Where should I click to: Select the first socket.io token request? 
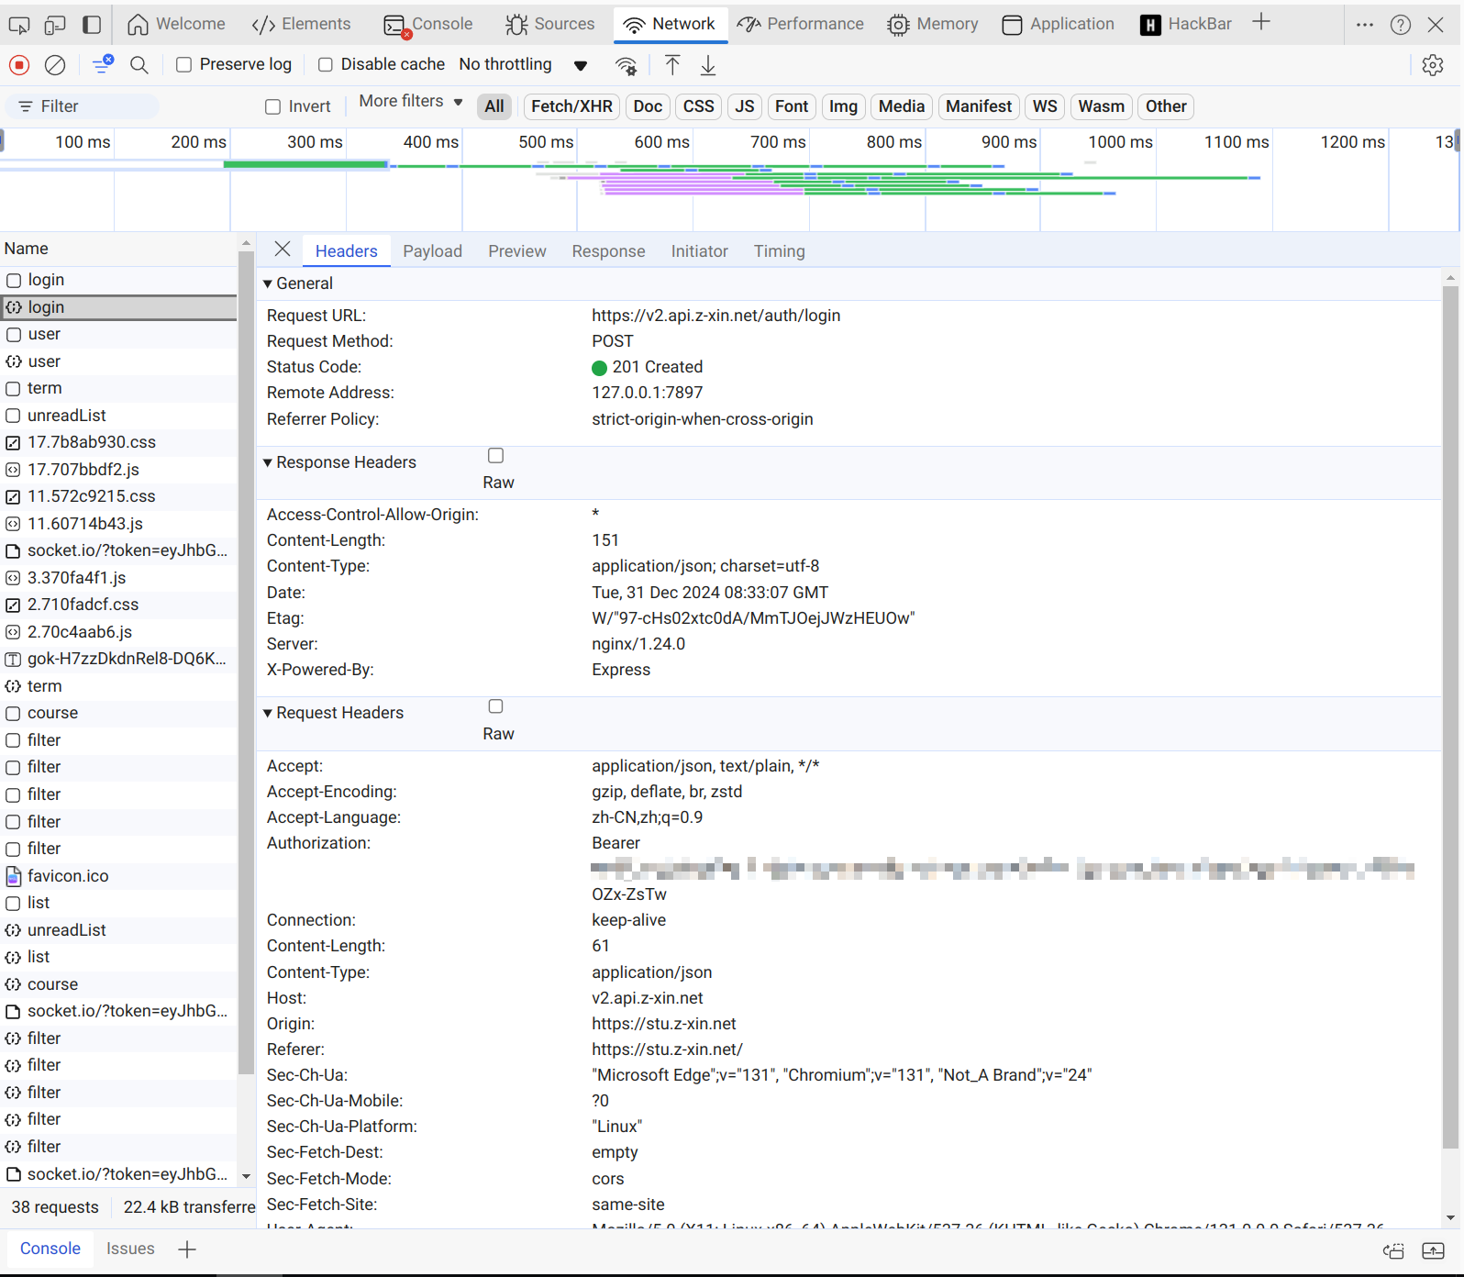tap(118, 550)
